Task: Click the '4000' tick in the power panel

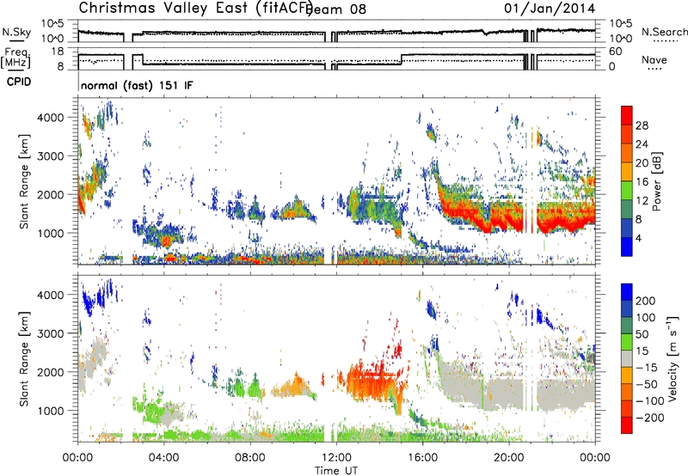Action: pyautogui.click(x=52, y=118)
